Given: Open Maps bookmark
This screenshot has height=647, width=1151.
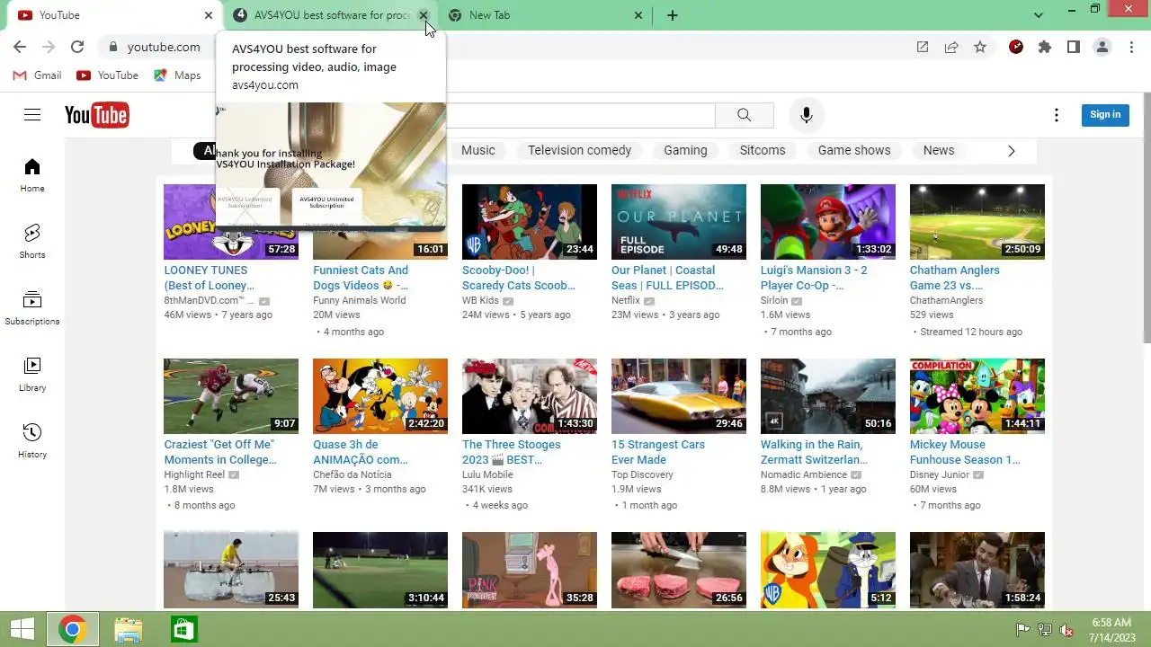Looking at the screenshot, I should [x=177, y=75].
